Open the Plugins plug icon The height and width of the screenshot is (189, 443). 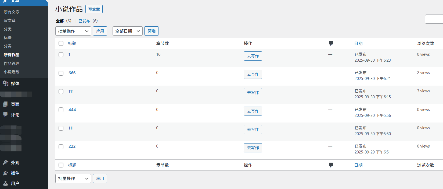click(6, 173)
